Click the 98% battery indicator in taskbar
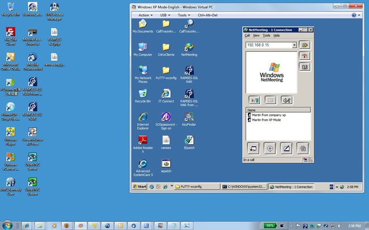Image resolution: width=369 pixels, height=230 pixels. (270, 226)
